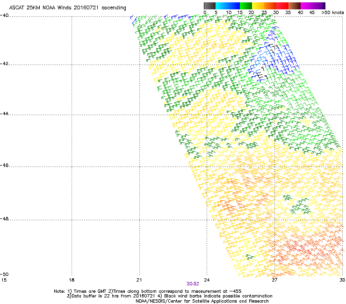Click the gray 0-5 knots color swatch
The image size is (346, 304).
(x=209, y=6)
